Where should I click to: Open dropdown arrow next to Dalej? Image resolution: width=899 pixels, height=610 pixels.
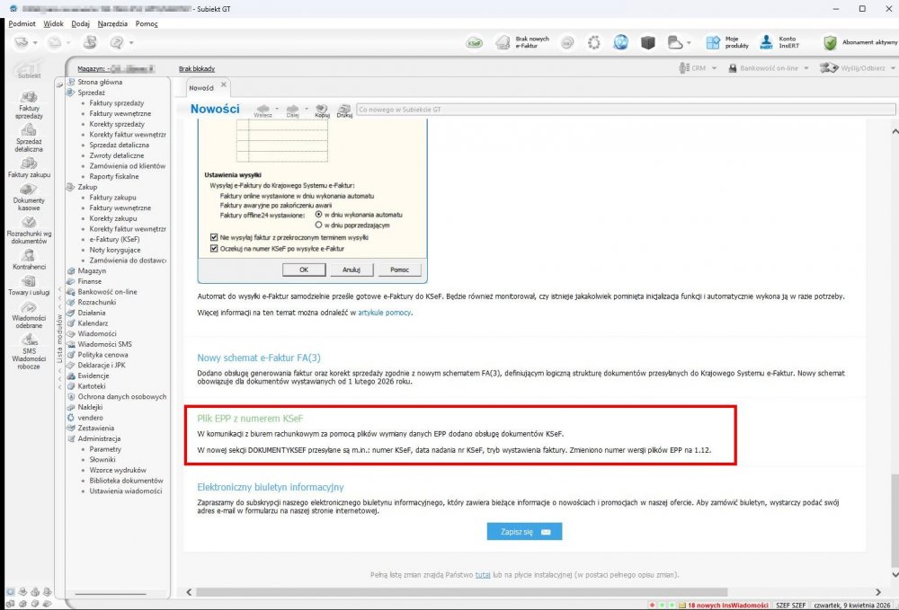point(307,108)
